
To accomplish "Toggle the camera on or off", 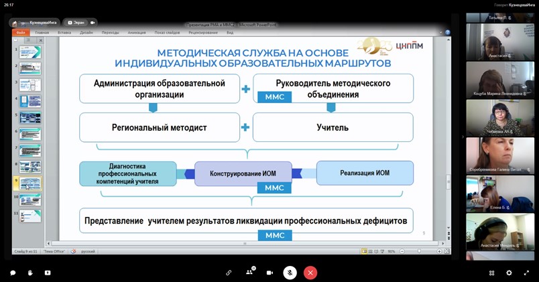I will [x=270, y=273].
